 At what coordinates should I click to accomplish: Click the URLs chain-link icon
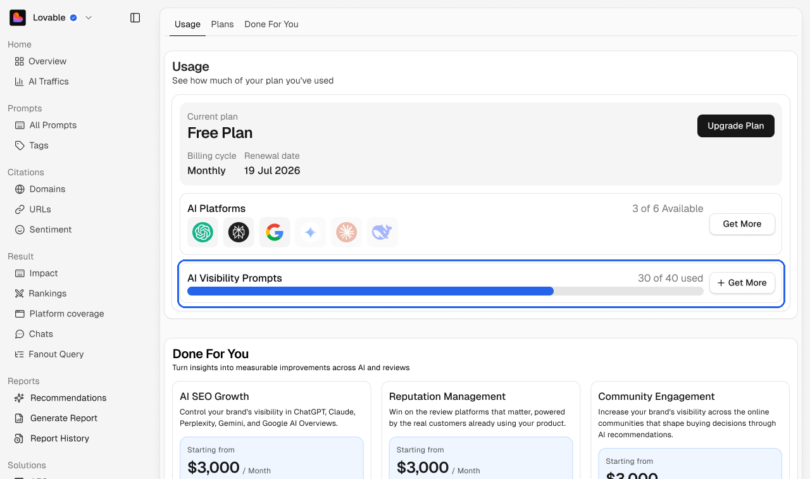(20, 209)
